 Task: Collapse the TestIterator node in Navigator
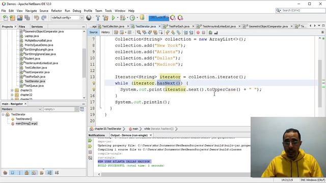tap(3, 114)
